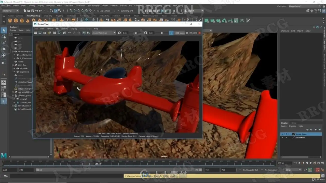326x183 pixels.
Task: Choose the Scale tool in toolbox
Action: [4, 62]
